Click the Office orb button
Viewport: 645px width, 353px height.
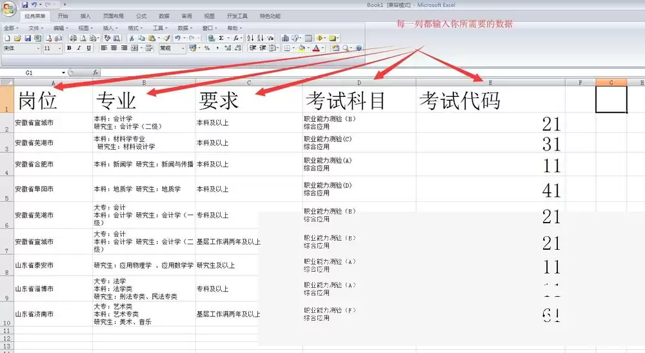coord(8,8)
